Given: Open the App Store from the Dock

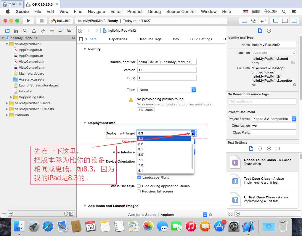Looking at the screenshot, I should point(219,226).
